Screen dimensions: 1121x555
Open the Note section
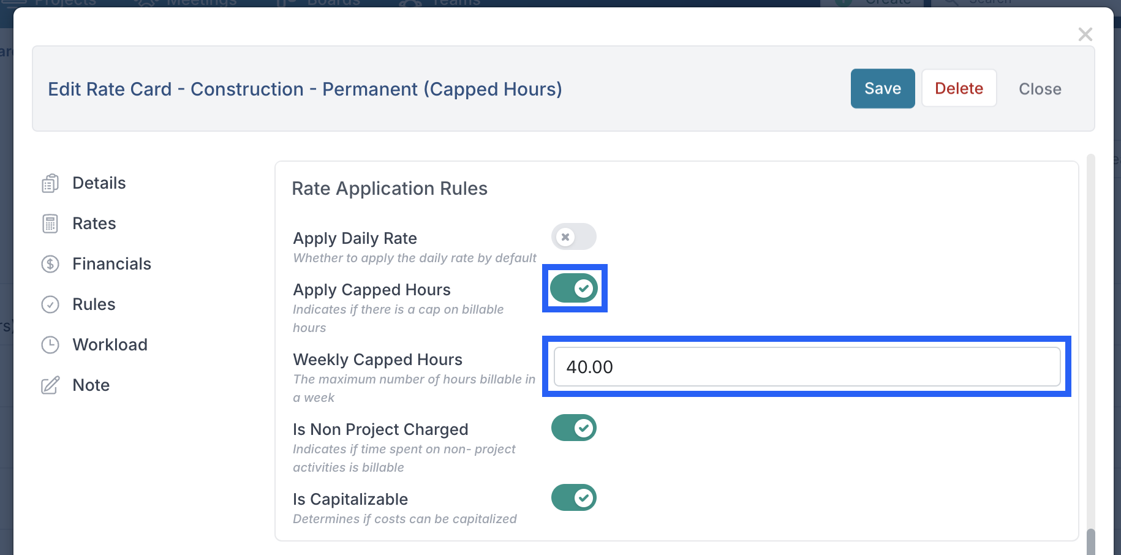pos(91,385)
